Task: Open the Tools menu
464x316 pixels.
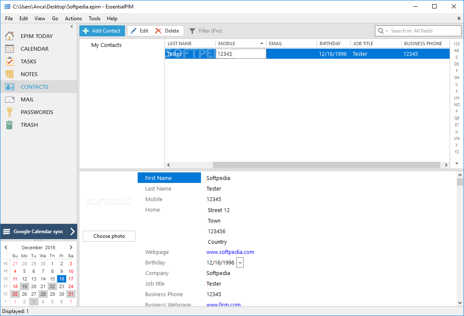Action: pyautogui.click(x=95, y=18)
